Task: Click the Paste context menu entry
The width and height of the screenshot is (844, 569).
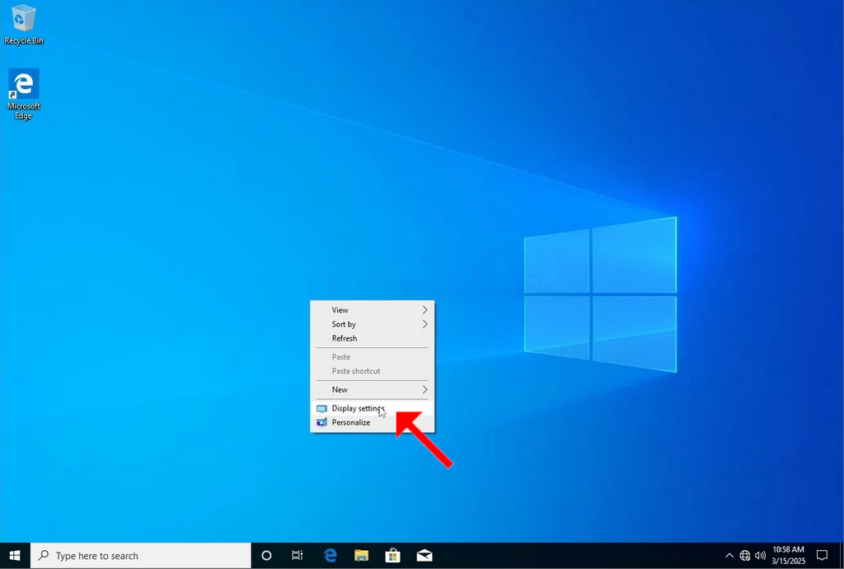Action: pos(373,356)
